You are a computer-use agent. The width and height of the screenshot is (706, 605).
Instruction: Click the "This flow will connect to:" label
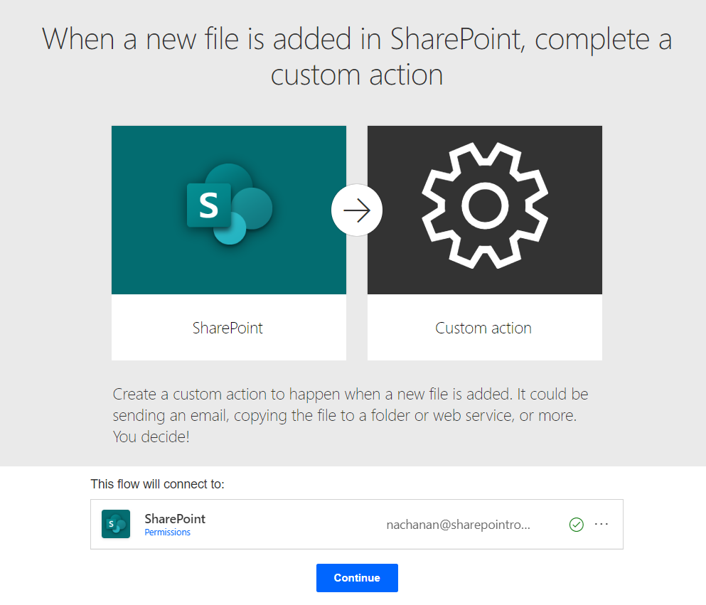[157, 484]
